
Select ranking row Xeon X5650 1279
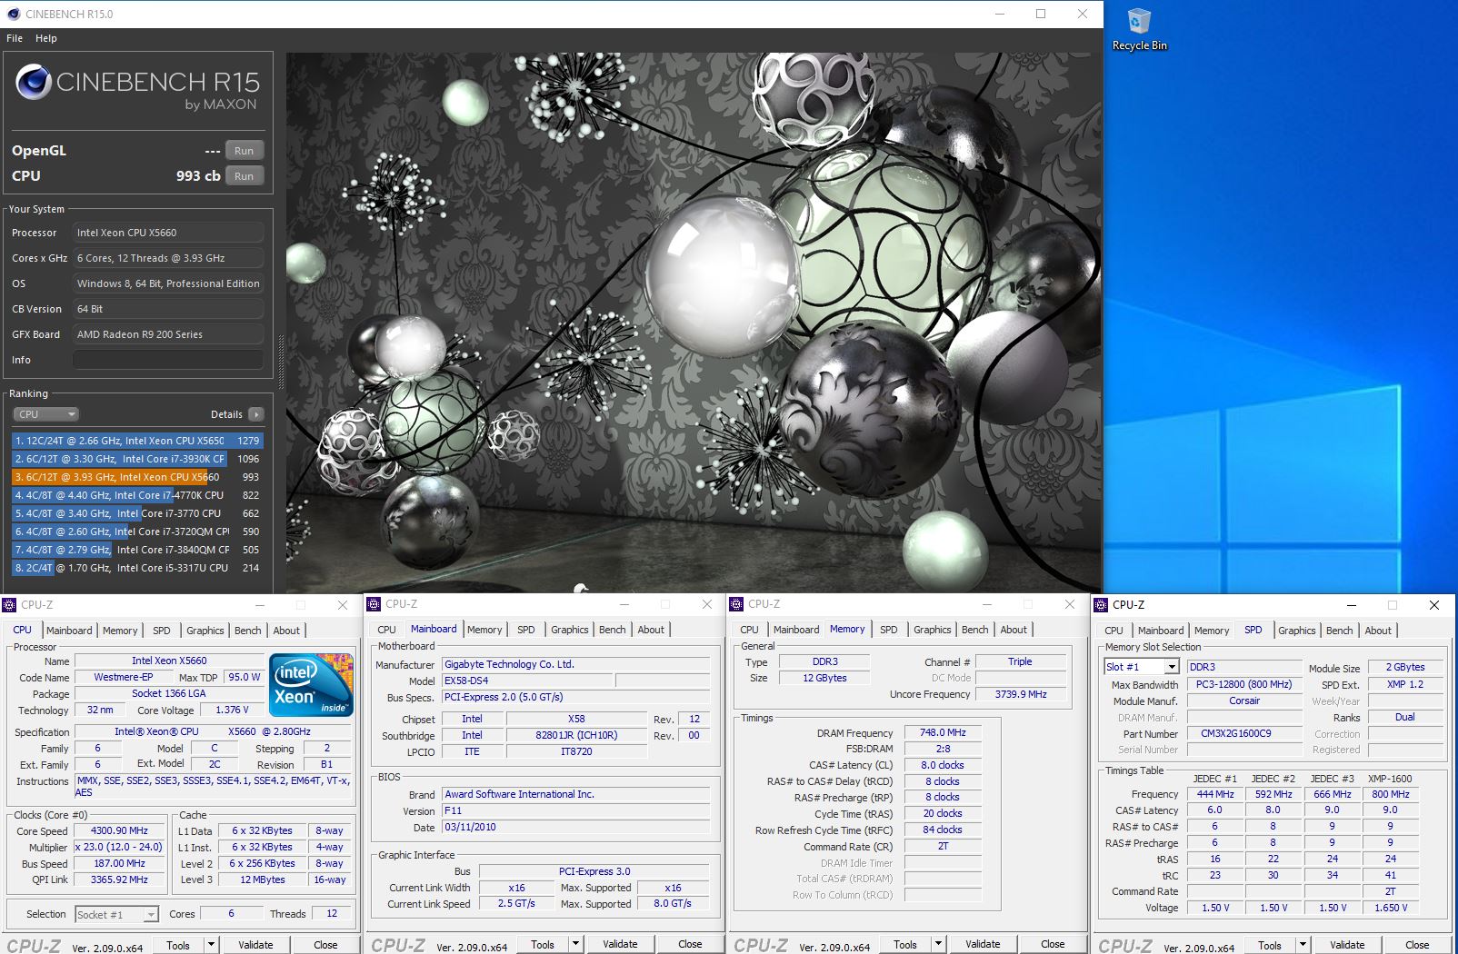(x=137, y=441)
